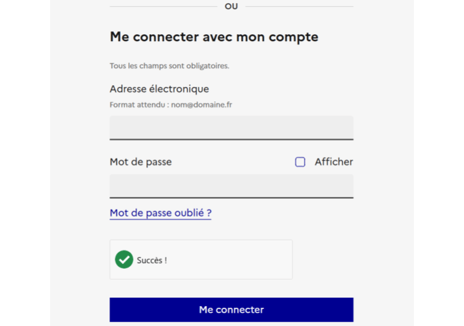464x326 pixels.
Task: Click the Adresse électronique label
Action: pos(159,89)
